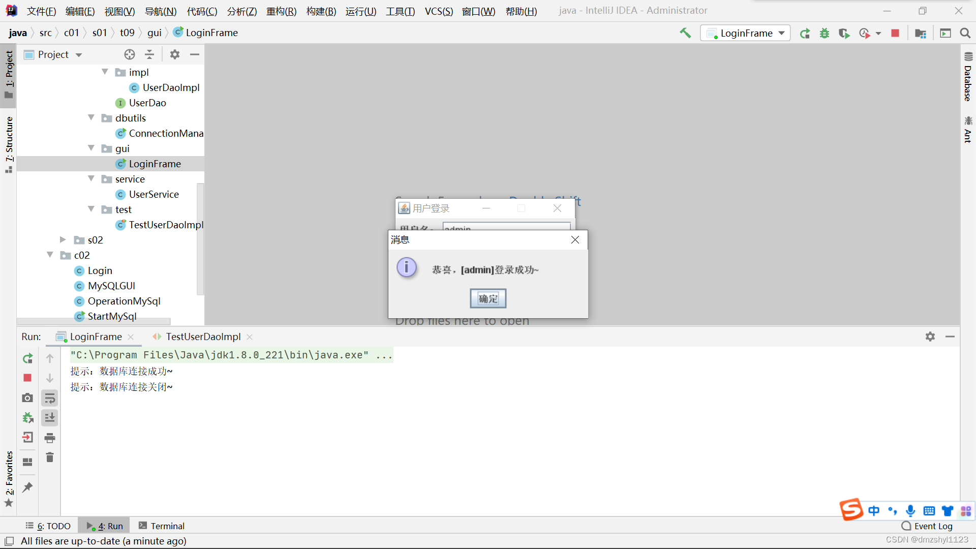Toggle Scroll to End in console

tap(50, 418)
